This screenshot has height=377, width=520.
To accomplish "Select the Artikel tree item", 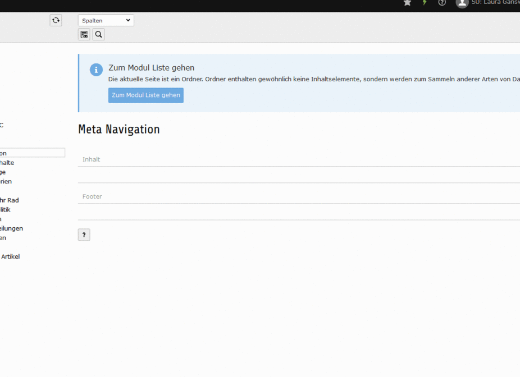I will pyautogui.click(x=10, y=256).
